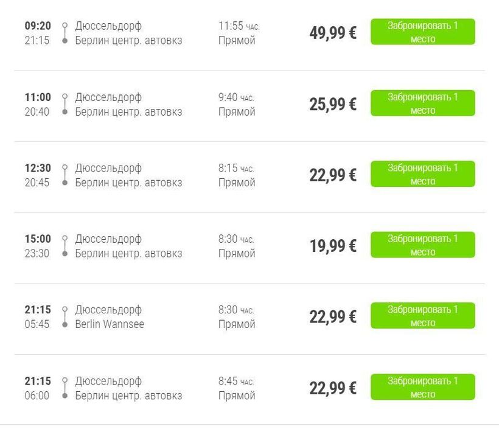Click the 11:55 час. trip duration
Image resolution: width=499 pixels, height=429 pixels.
[x=239, y=26]
